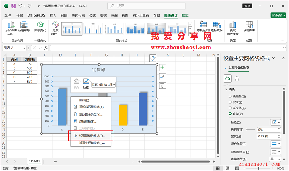This screenshot has height=171, width=289.
Task: Select Solid line radio option
Action: tap(230, 102)
